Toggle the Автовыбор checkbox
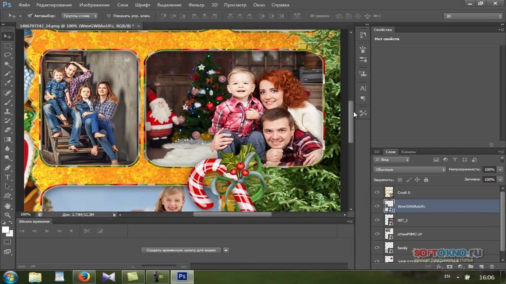 click(x=30, y=16)
